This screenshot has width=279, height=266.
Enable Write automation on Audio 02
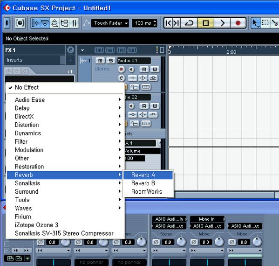[155, 106]
